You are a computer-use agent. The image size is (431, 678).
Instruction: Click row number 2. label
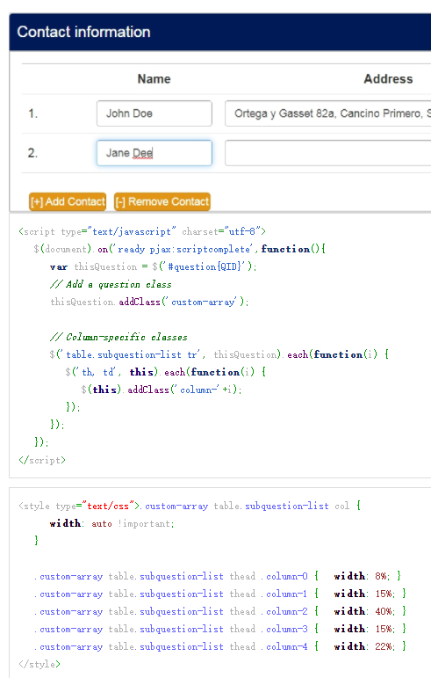coord(32,153)
